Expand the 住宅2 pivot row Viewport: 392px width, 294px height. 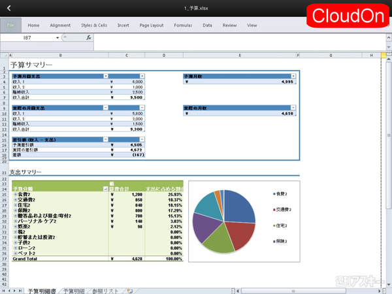[16, 205]
